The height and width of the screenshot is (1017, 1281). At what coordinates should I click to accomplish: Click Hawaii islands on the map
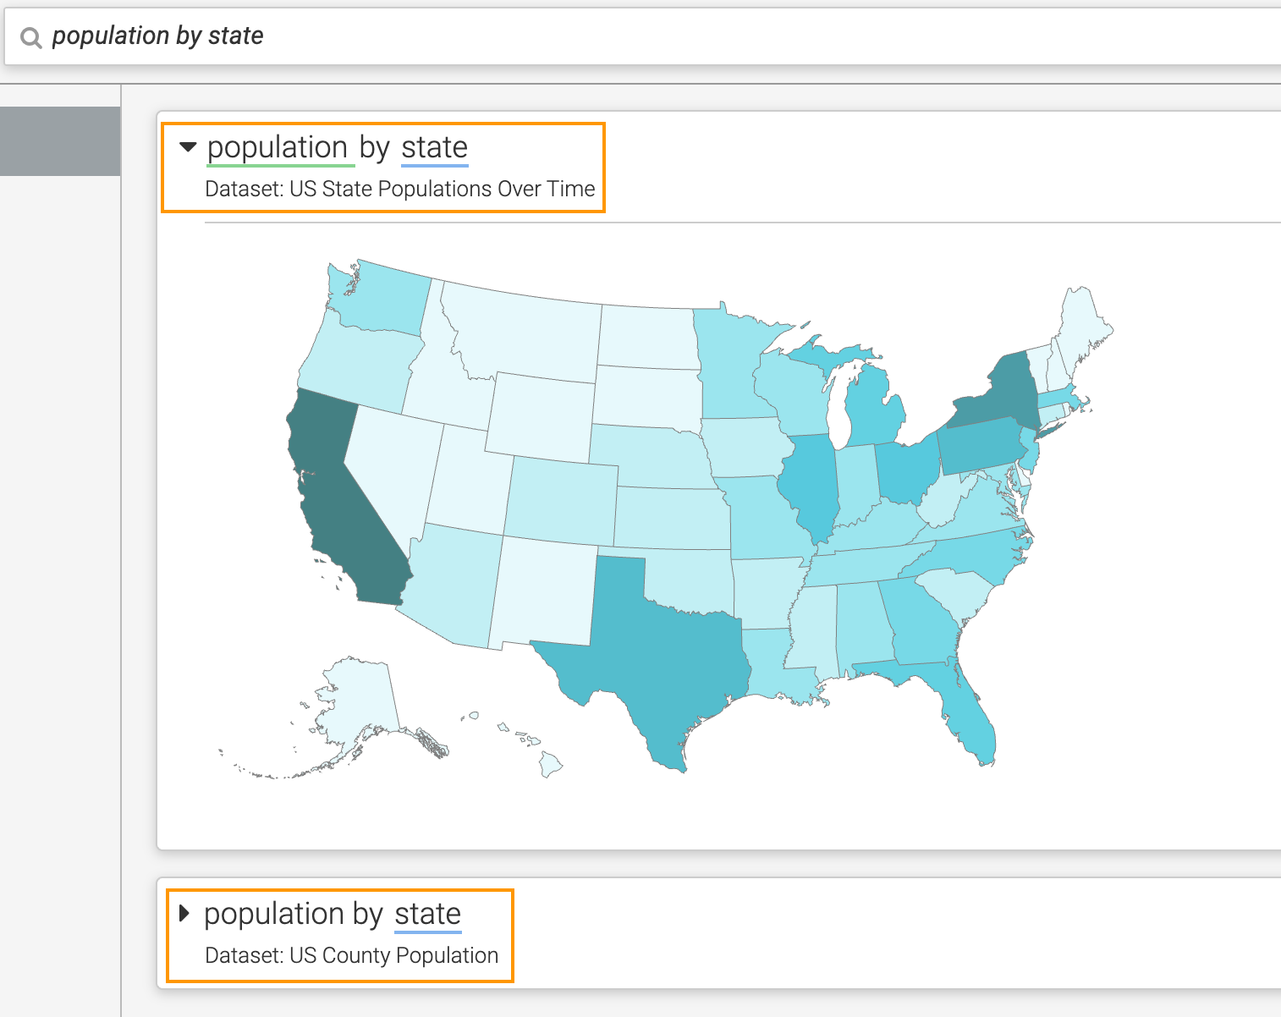point(551,765)
